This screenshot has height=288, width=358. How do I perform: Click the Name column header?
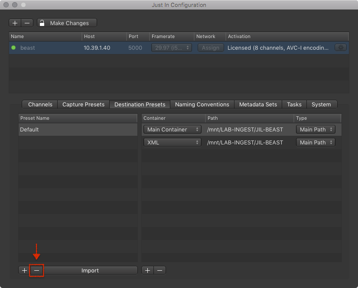point(46,36)
